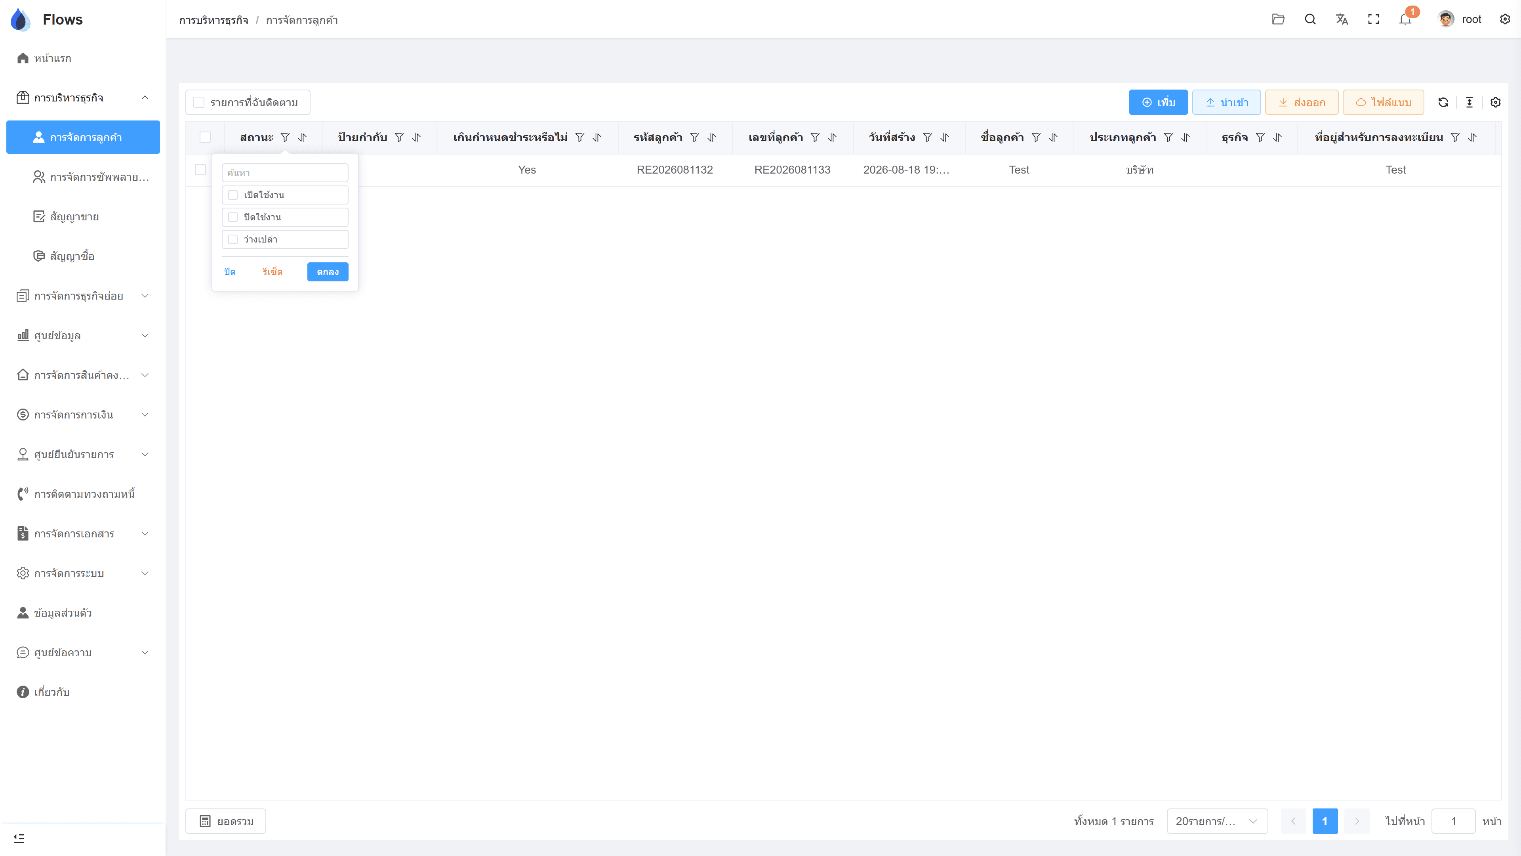1521x856 pixels.
Task: Reset filter with รีเซ็ต link
Action: [x=272, y=272]
